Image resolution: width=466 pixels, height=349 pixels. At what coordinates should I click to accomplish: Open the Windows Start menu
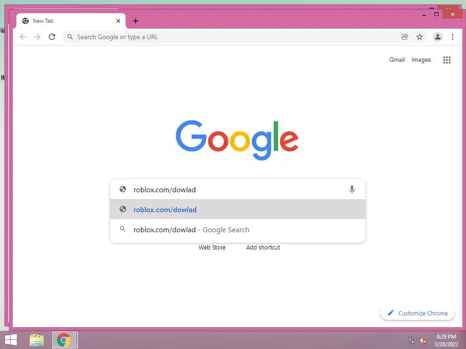pos(11,340)
